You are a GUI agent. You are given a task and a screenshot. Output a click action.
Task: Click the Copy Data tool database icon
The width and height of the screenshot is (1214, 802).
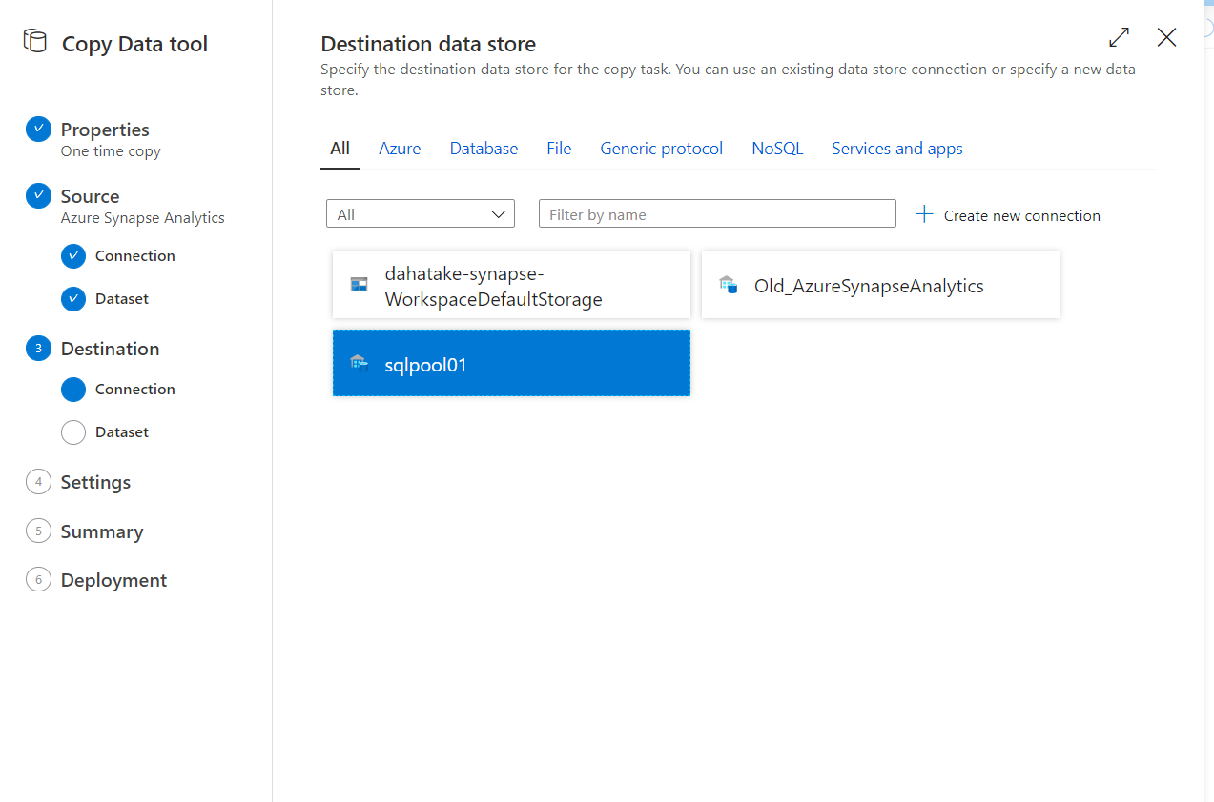pyautogui.click(x=34, y=42)
